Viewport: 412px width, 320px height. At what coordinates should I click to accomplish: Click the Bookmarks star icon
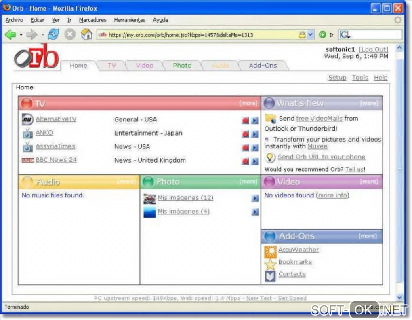(270, 264)
